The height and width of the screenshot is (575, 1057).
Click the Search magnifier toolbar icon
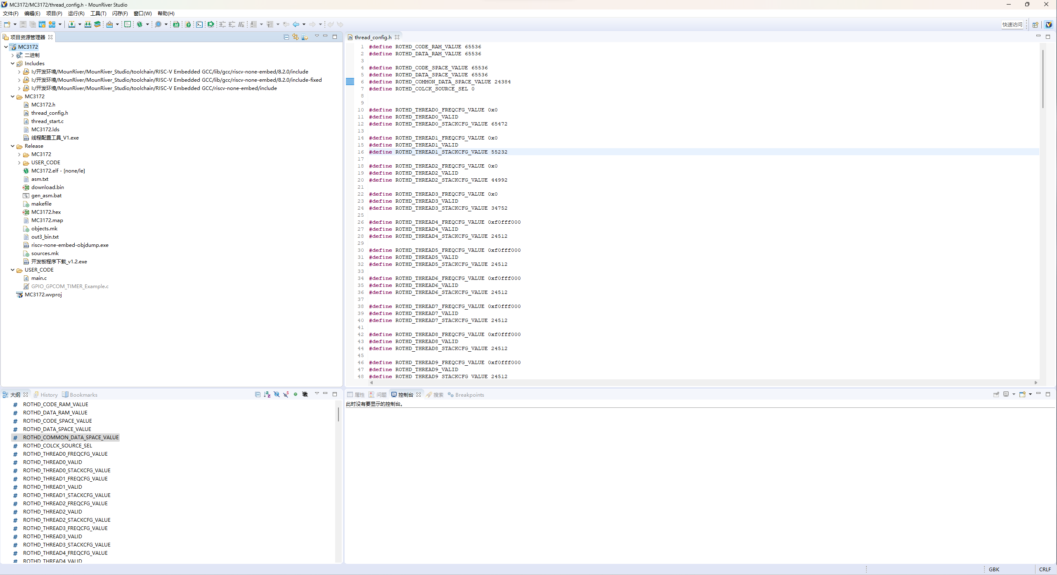(158, 24)
